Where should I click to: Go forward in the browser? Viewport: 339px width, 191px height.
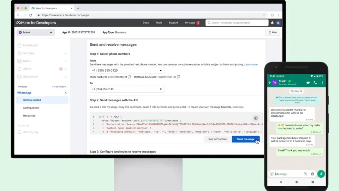tap(24, 15)
